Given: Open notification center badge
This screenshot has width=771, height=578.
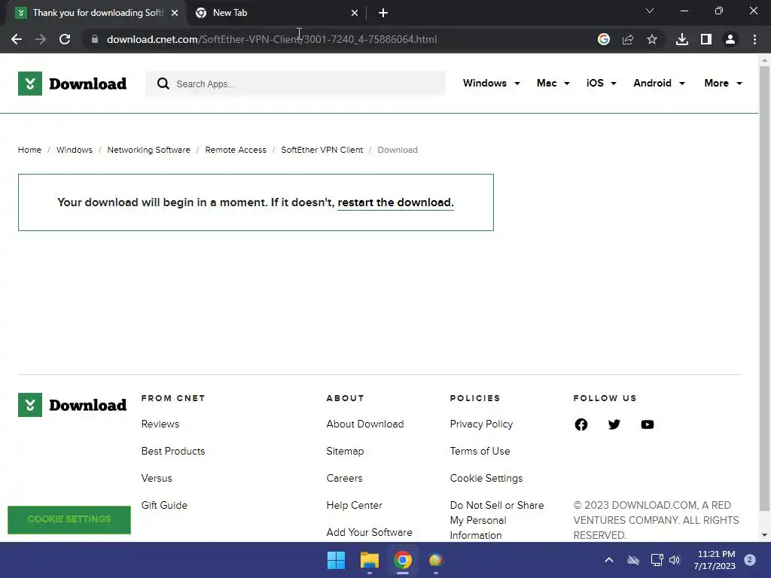Looking at the screenshot, I should [749, 559].
